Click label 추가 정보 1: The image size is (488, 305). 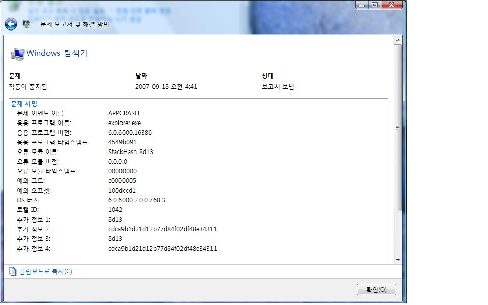coord(34,220)
